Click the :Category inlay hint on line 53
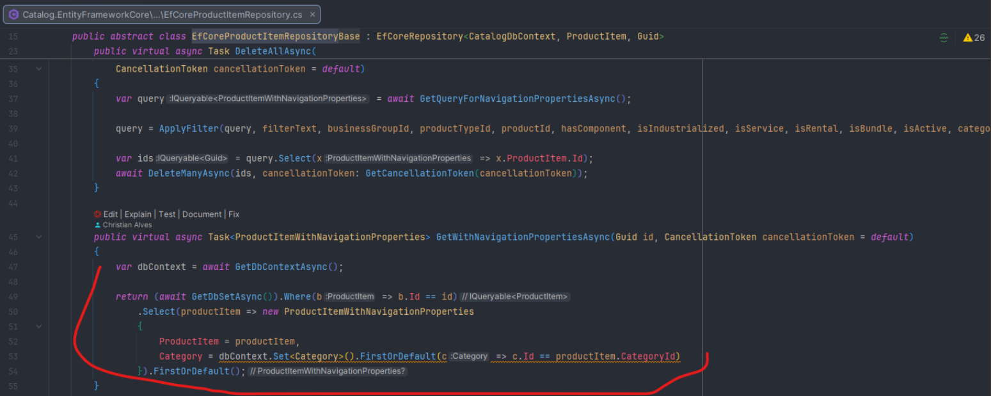The height and width of the screenshot is (396, 991). (470, 356)
